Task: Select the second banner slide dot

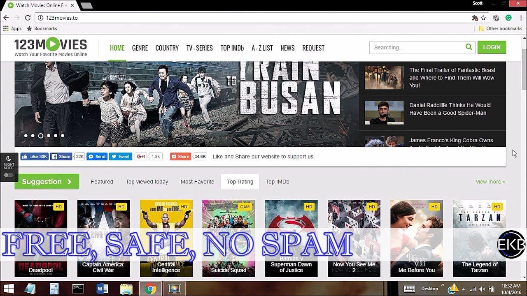Action: pyautogui.click(x=33, y=136)
